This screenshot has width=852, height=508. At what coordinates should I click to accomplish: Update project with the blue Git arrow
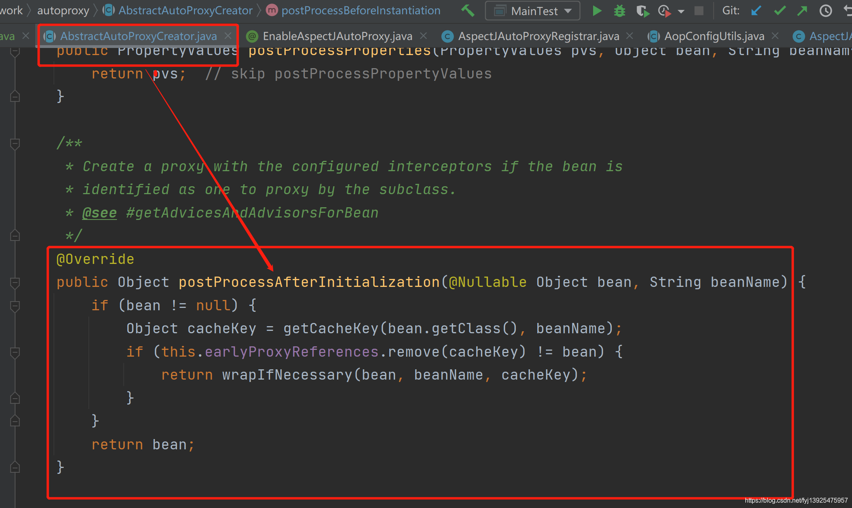(756, 11)
